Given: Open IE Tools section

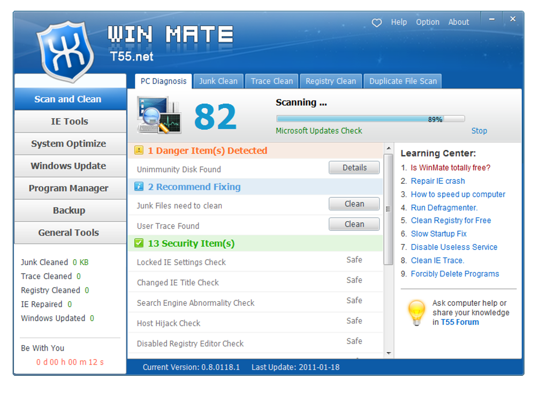Looking at the screenshot, I should click(x=70, y=121).
